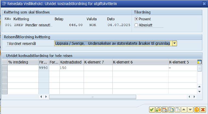This screenshot has width=208, height=114.
Task: Click the copy icon in bottom toolbar
Action: coord(171,110)
